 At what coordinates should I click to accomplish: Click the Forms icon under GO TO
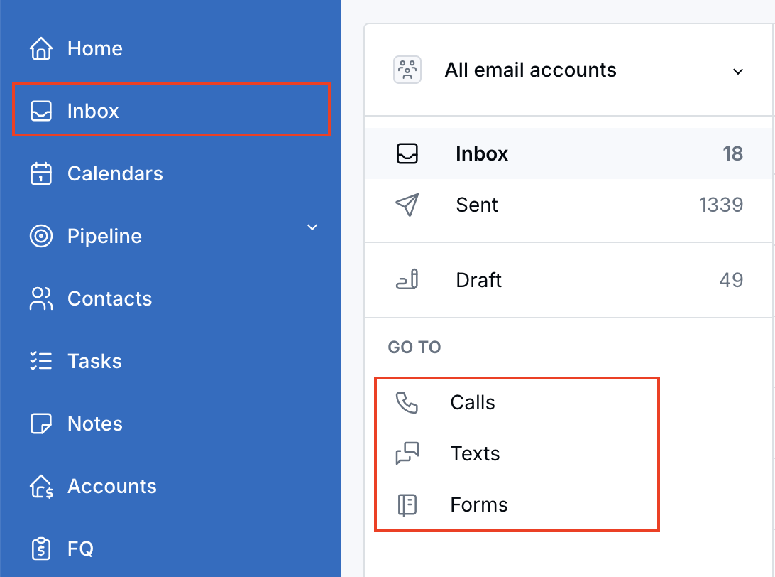pos(407,505)
